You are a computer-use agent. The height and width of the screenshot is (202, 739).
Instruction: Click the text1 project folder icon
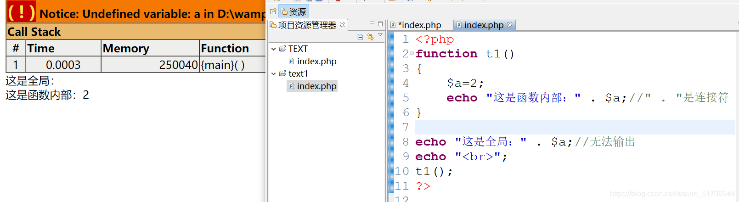coord(282,73)
